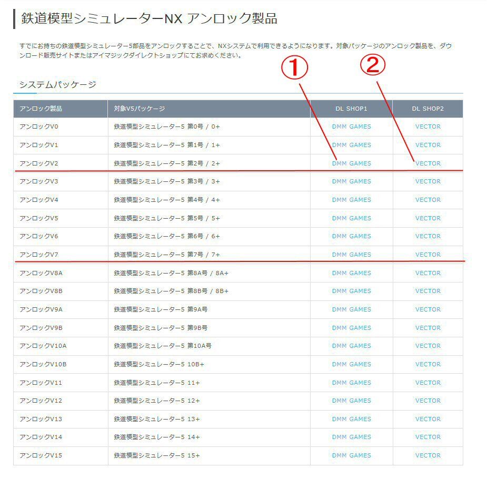Viewport: 487px width, 477px height.
Task: Open VECTOR link for アンロックV15
Action: tap(428, 455)
